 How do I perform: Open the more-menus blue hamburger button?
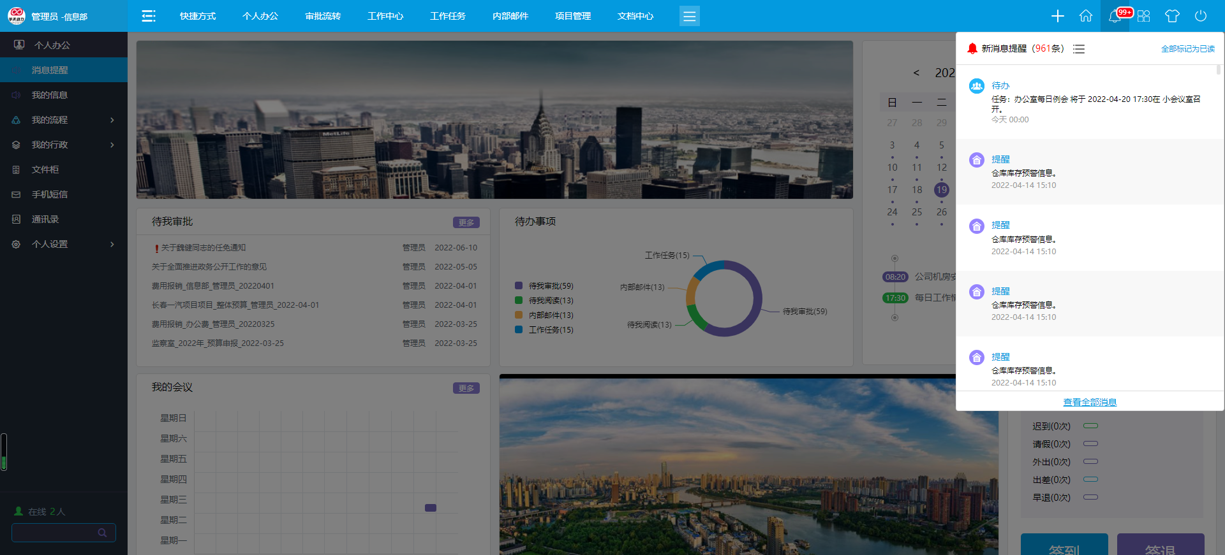689,16
